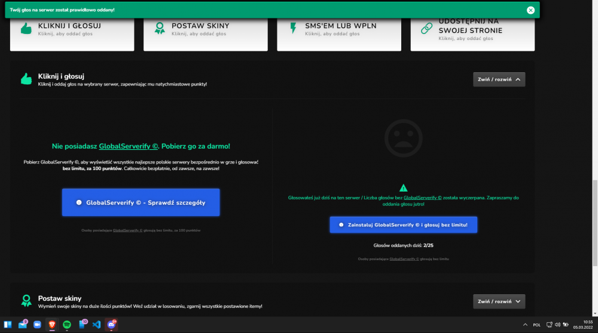Select 'Udostępnij na swojej stronie' card

coord(472,34)
